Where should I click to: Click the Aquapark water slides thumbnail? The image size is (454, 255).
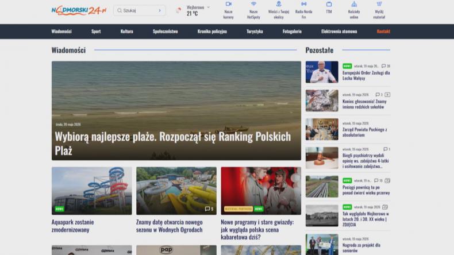tap(92, 191)
